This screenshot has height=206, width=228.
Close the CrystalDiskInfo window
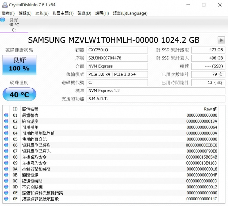tap(220, 5)
